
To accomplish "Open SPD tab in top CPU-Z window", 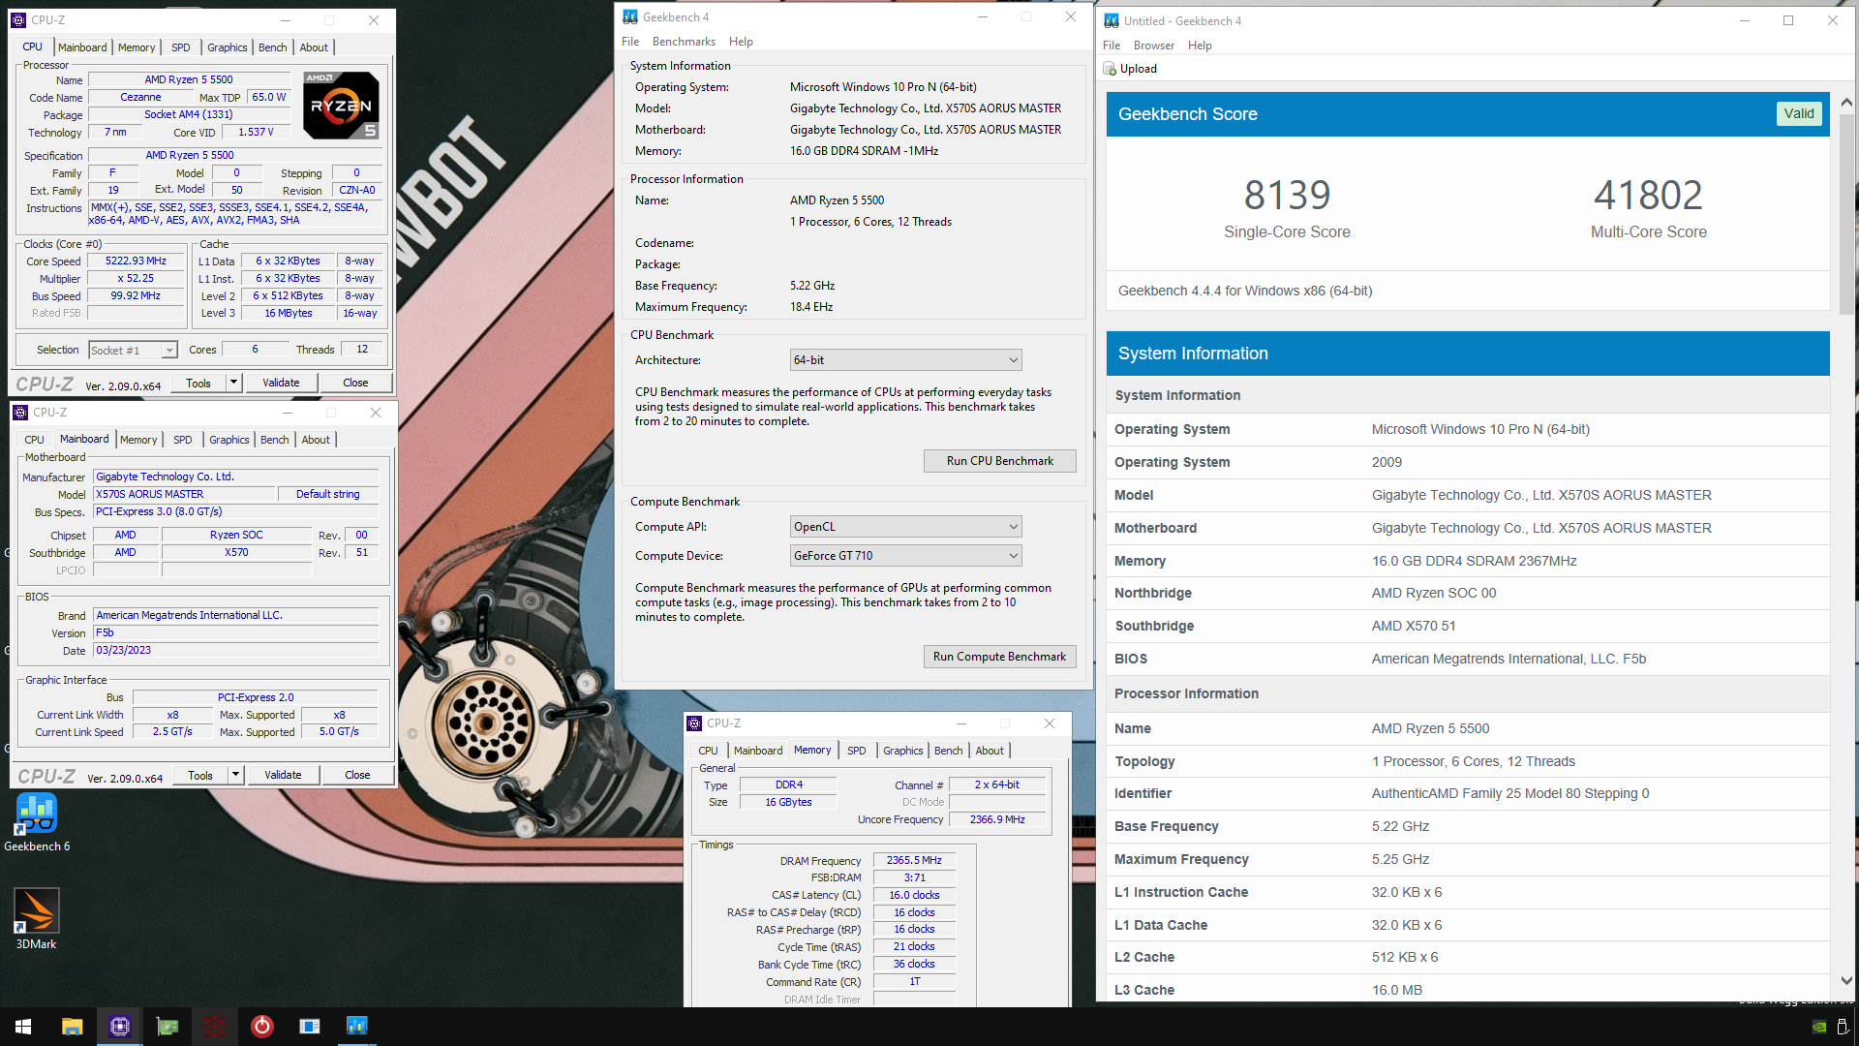I will (x=181, y=47).
